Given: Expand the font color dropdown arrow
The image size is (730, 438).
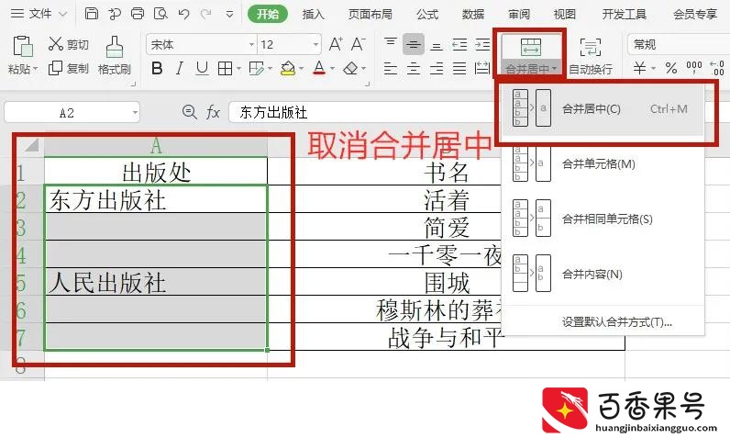Looking at the screenshot, I should (332, 69).
